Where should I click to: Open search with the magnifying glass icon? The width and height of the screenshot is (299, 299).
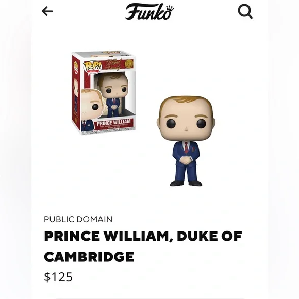click(245, 12)
